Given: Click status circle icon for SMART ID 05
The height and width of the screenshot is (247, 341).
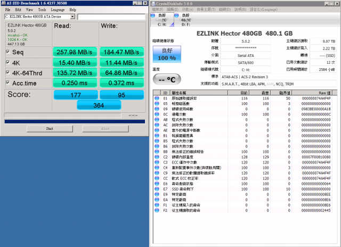Looking at the screenshot, I should coord(157,104).
